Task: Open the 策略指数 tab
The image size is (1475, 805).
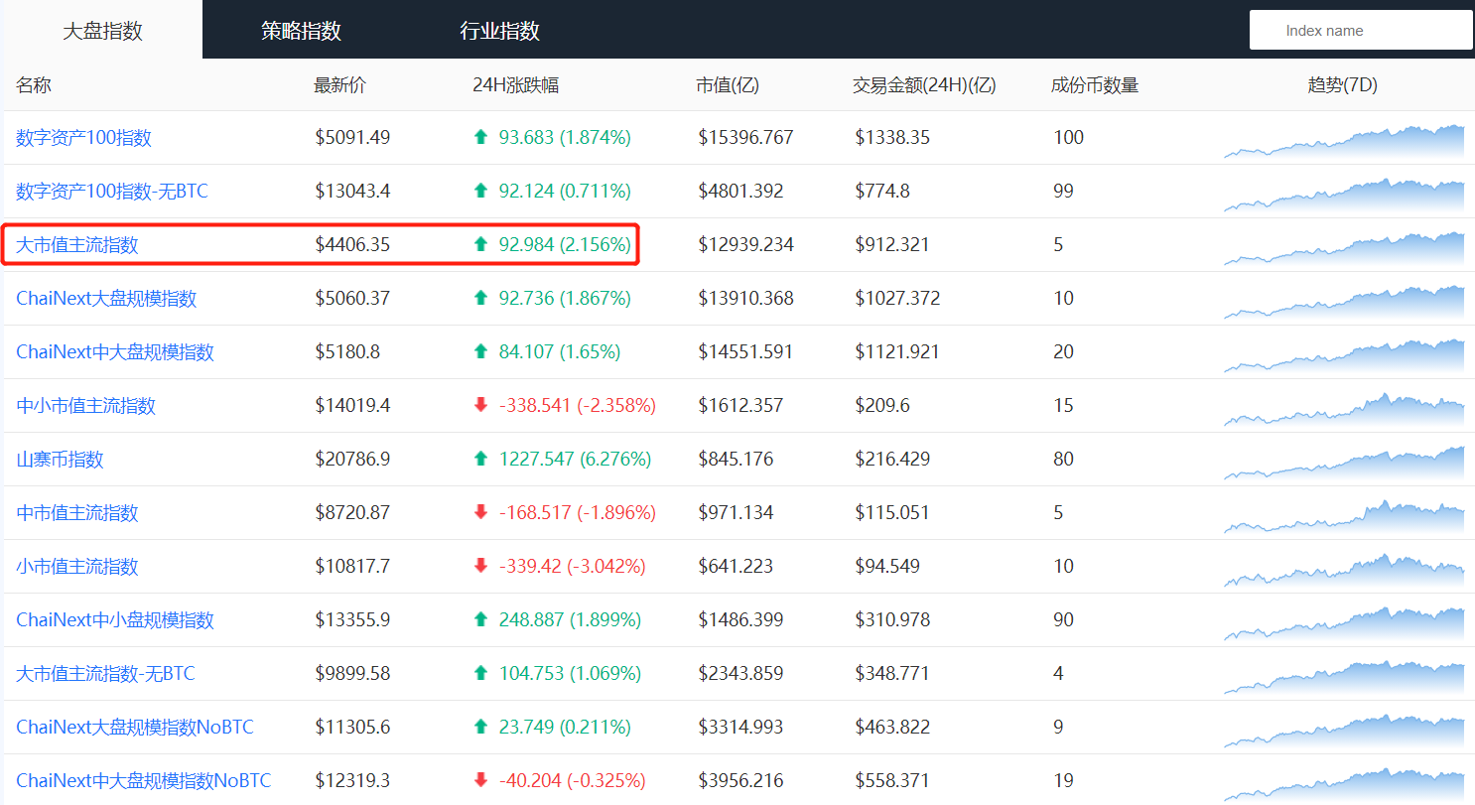Action: coord(301,31)
